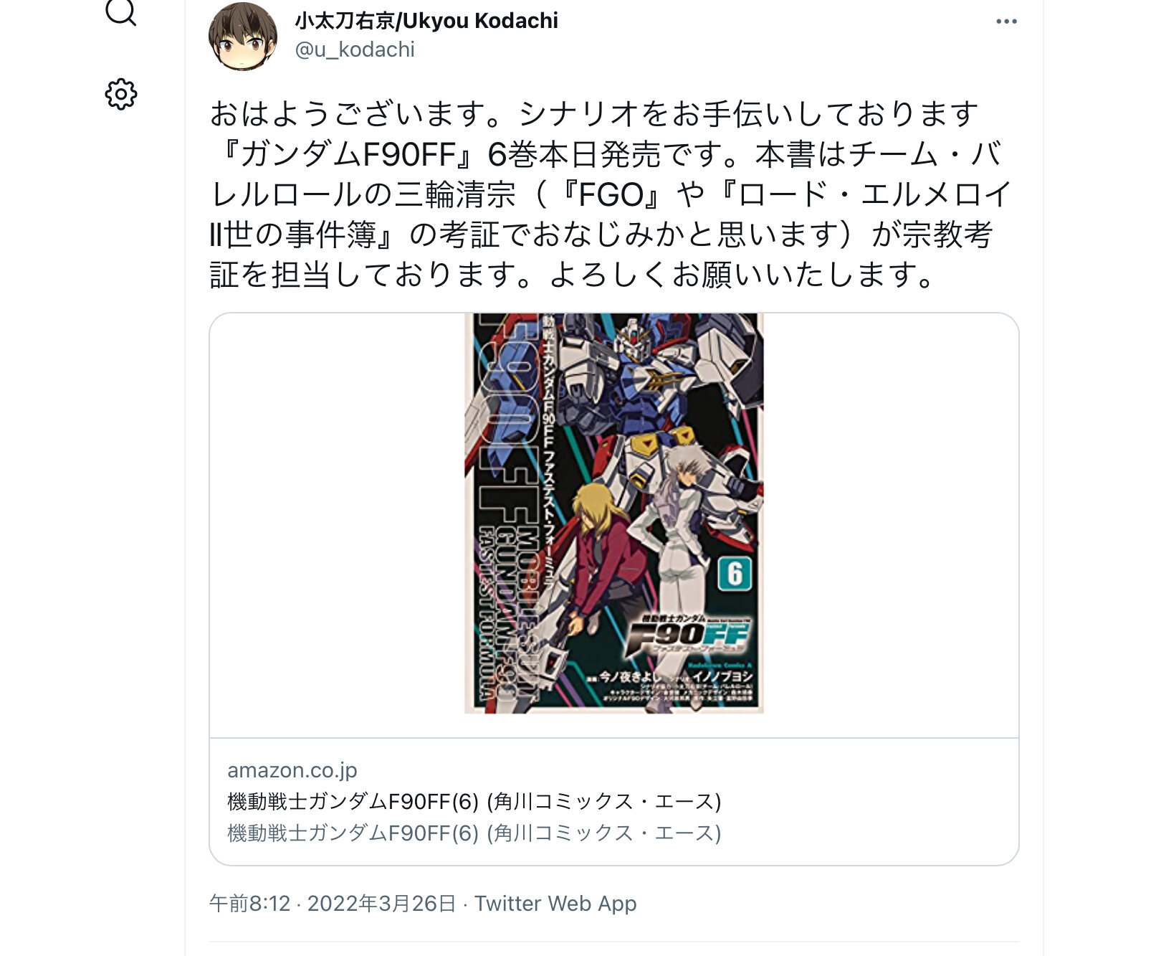
Task: Click blank area left of cover in card
Action: (x=337, y=524)
